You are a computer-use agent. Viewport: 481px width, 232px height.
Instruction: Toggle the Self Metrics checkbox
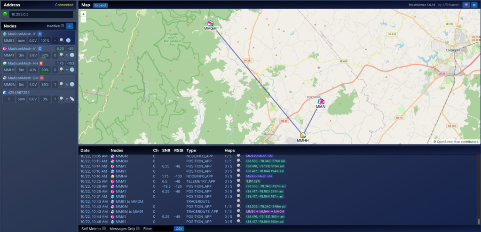(104, 229)
